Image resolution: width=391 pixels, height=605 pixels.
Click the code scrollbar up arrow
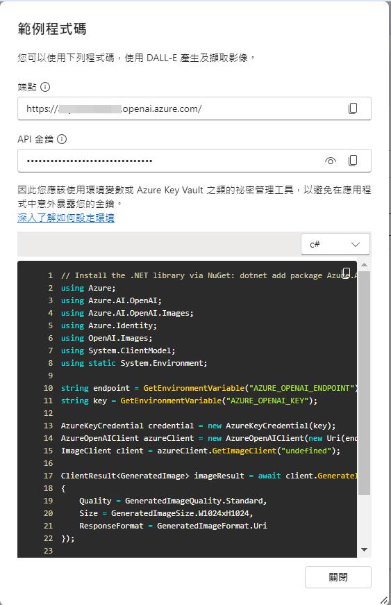pos(364,265)
